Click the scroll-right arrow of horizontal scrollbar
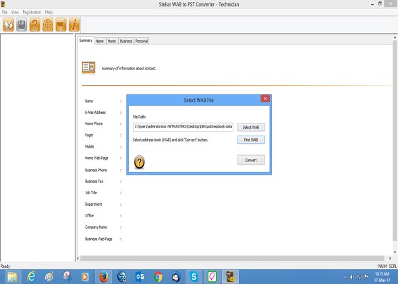The height and width of the screenshot is (284, 398). [390, 258]
